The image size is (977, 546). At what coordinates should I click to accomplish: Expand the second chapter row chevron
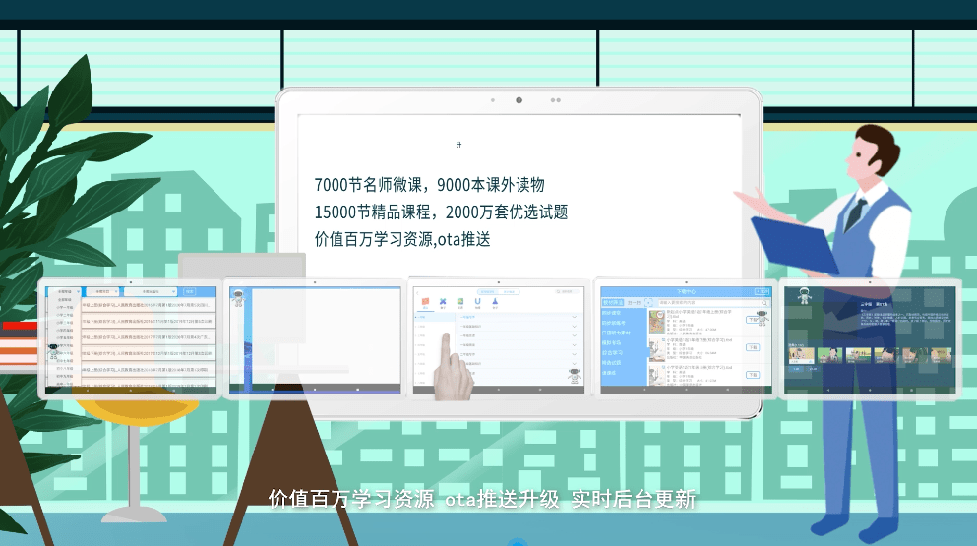click(574, 326)
